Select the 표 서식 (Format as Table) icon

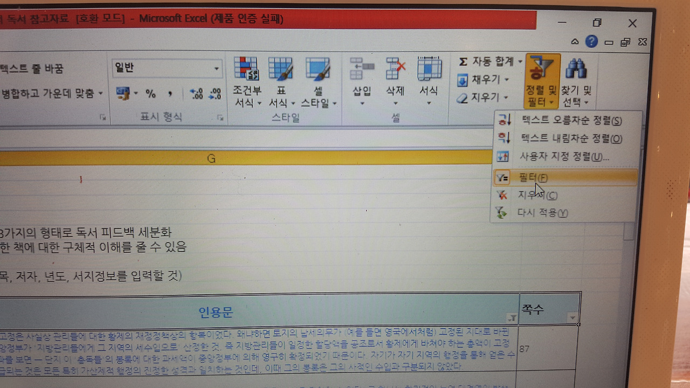pyautogui.click(x=280, y=81)
